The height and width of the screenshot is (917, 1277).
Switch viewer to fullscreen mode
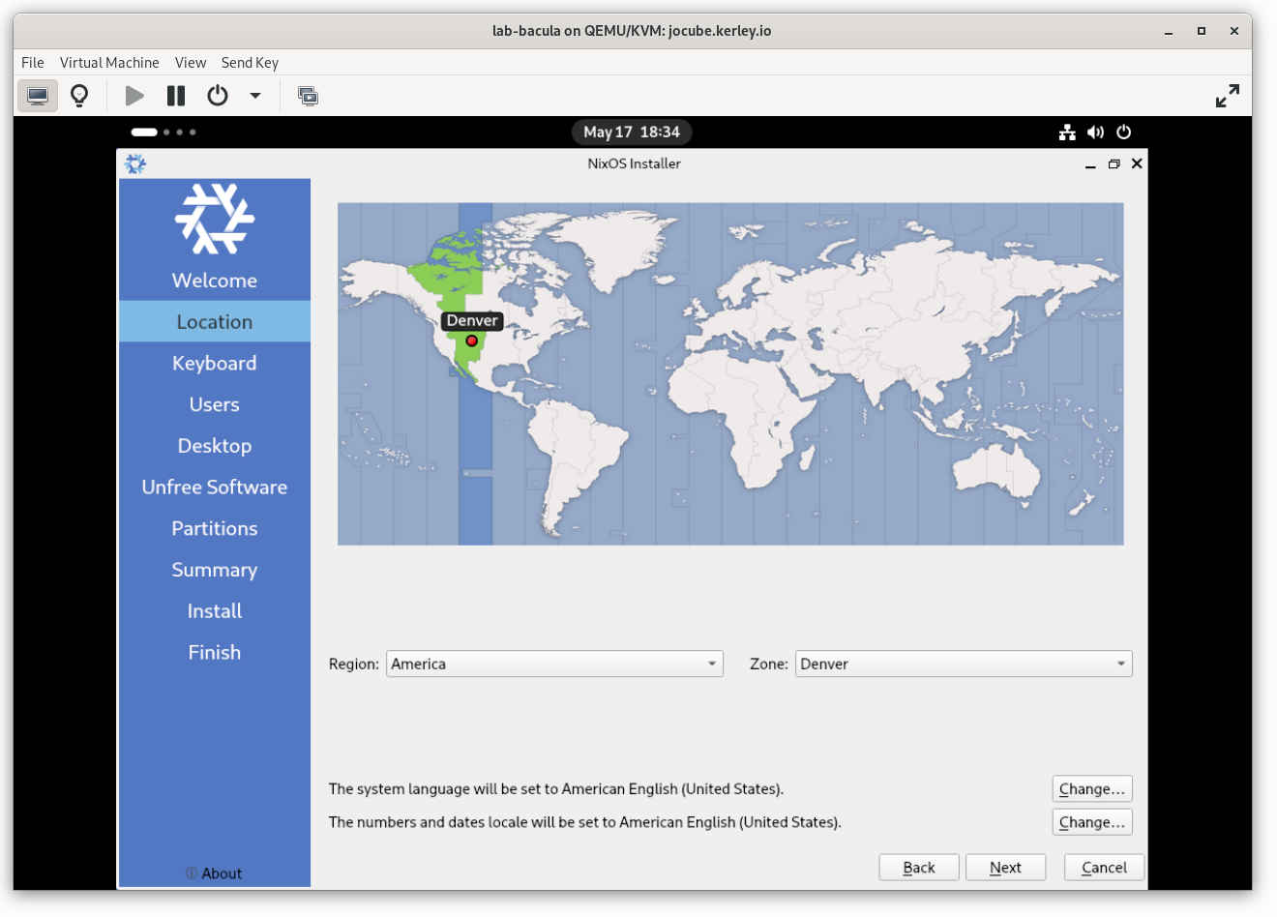pyautogui.click(x=1228, y=96)
